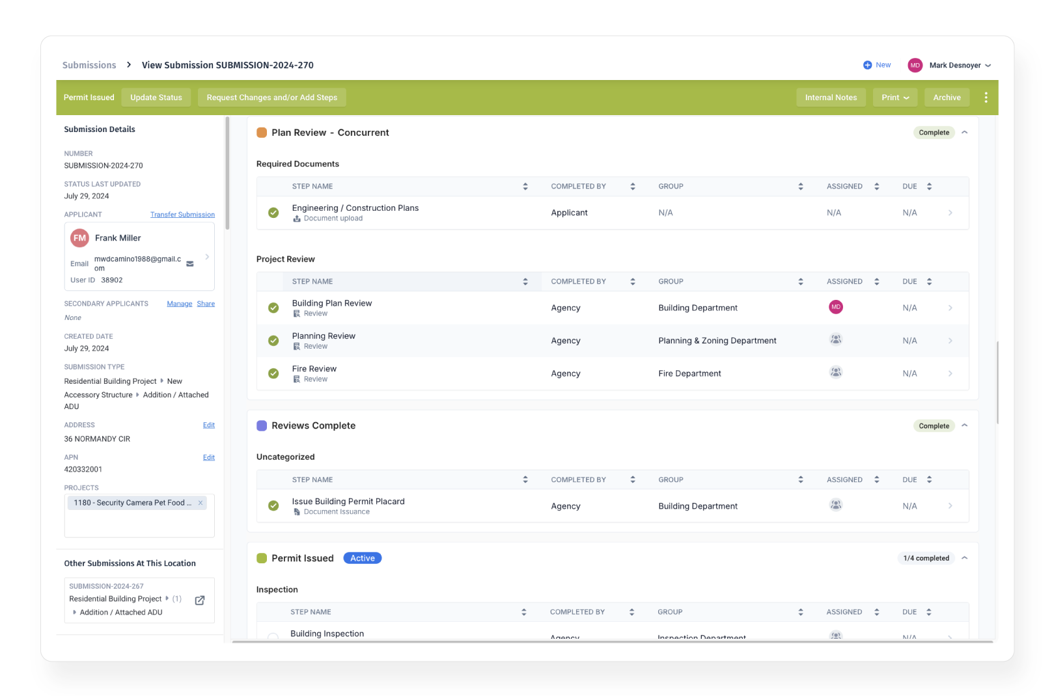Toggle the Planning Review green checkmark
The width and height of the screenshot is (1054, 696).
tap(273, 341)
